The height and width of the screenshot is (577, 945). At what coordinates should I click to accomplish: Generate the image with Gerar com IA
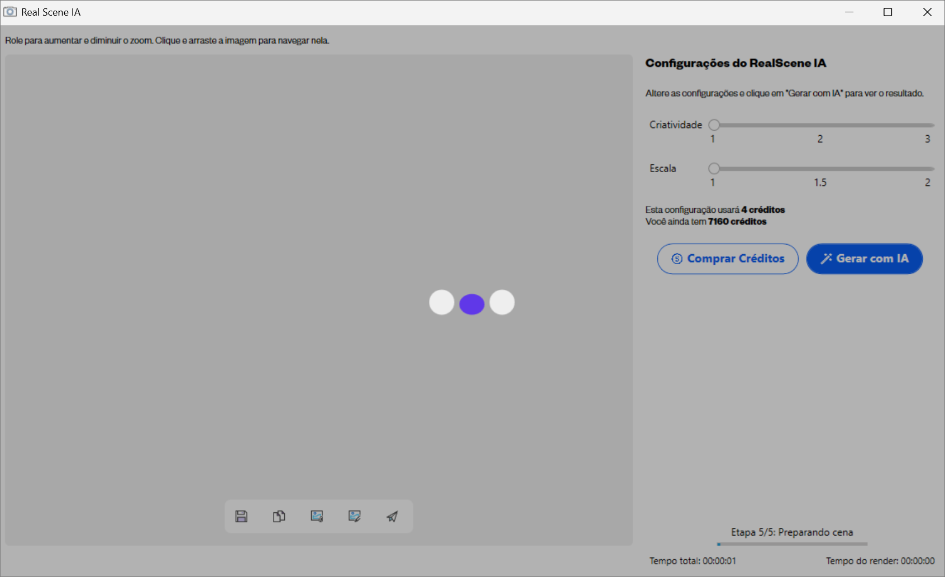coord(865,259)
